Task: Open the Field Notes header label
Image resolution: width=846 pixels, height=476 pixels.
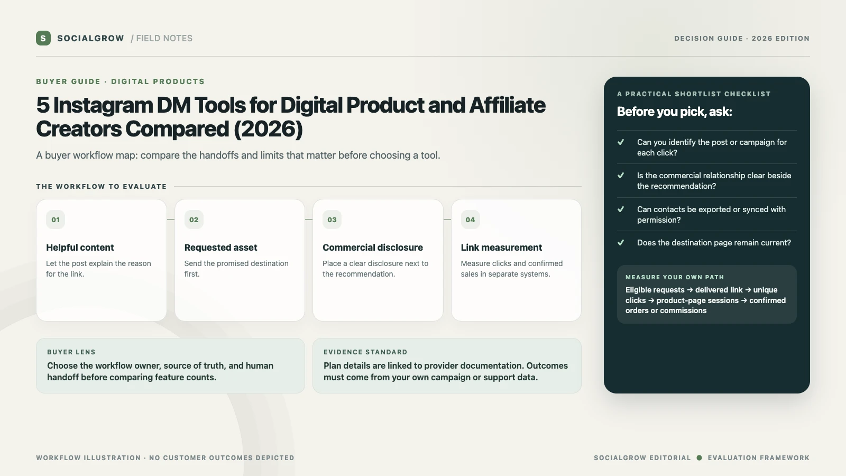Action: (x=162, y=38)
